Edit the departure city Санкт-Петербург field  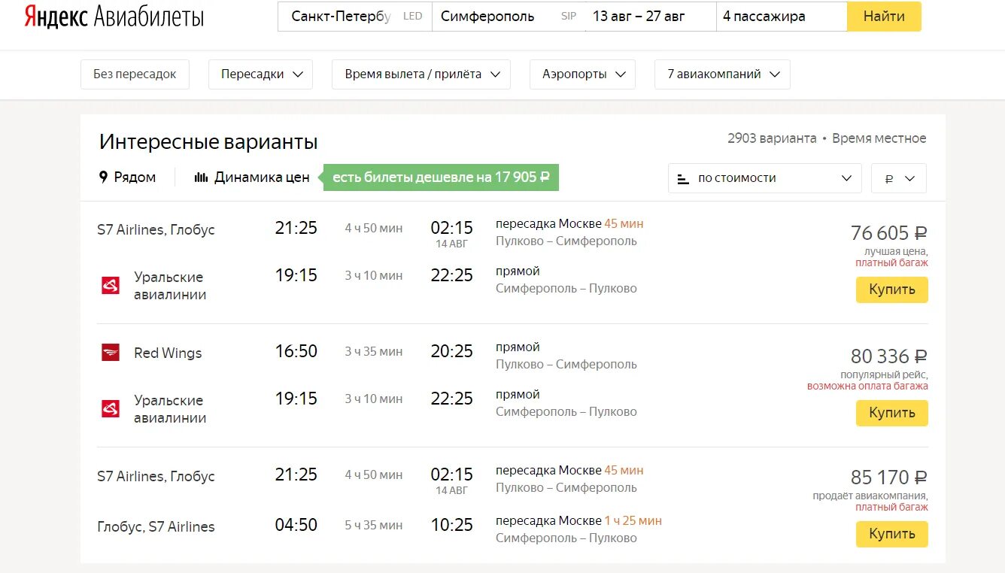click(x=355, y=17)
